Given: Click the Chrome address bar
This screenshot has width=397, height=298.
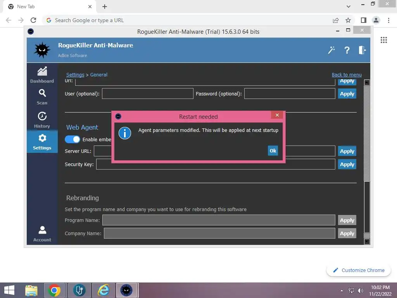Looking at the screenshot, I should pos(187,20).
